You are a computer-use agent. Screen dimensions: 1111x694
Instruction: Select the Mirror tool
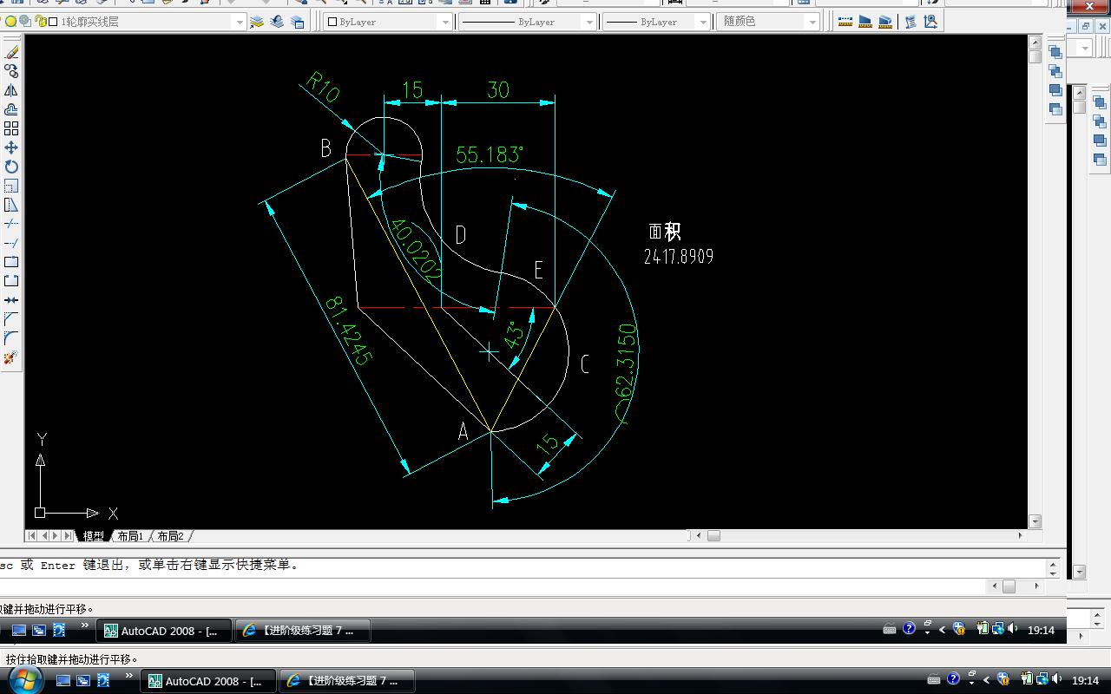pyautogui.click(x=11, y=90)
